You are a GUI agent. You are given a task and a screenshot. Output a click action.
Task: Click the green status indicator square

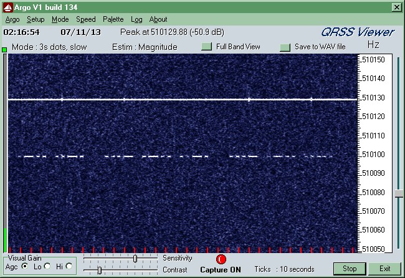pyautogui.click(x=4, y=49)
